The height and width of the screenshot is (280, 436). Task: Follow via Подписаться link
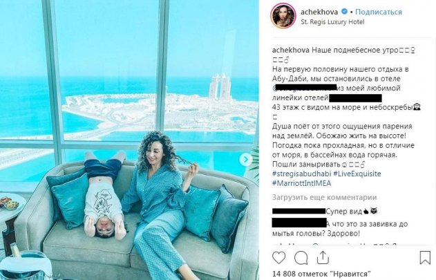pos(379,12)
